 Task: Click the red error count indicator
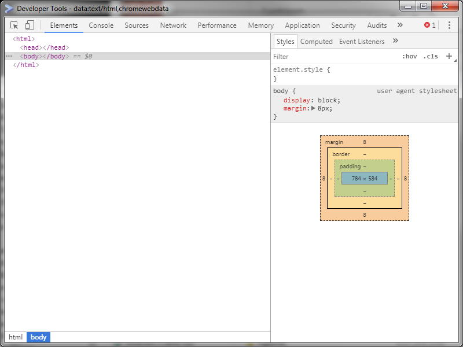tap(430, 25)
